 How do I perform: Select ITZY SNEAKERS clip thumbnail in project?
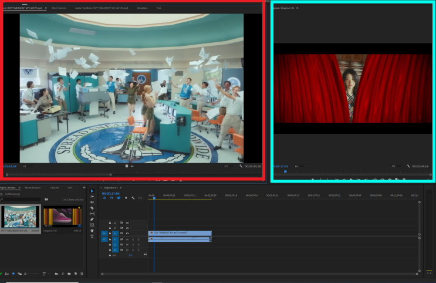click(x=21, y=217)
